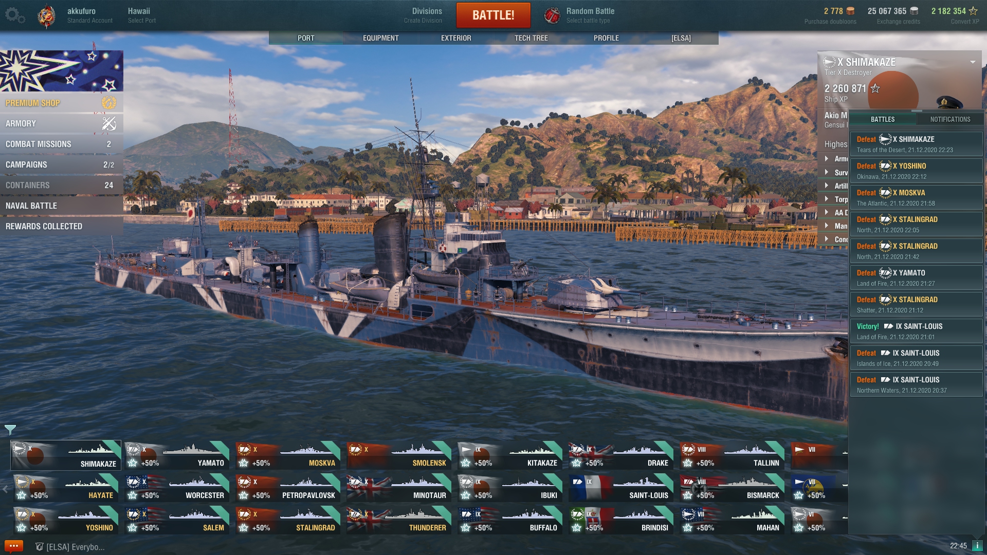Switch to the Tech Tree tab
This screenshot has height=555, width=987.
point(531,38)
